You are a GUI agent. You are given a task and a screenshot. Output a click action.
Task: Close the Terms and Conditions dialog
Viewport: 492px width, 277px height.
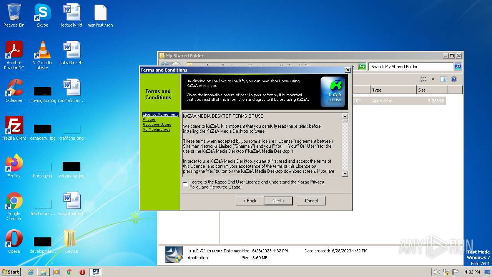(347, 70)
